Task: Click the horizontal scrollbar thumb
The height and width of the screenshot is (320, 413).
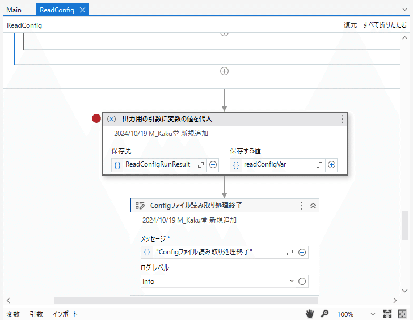Action: 186,300
